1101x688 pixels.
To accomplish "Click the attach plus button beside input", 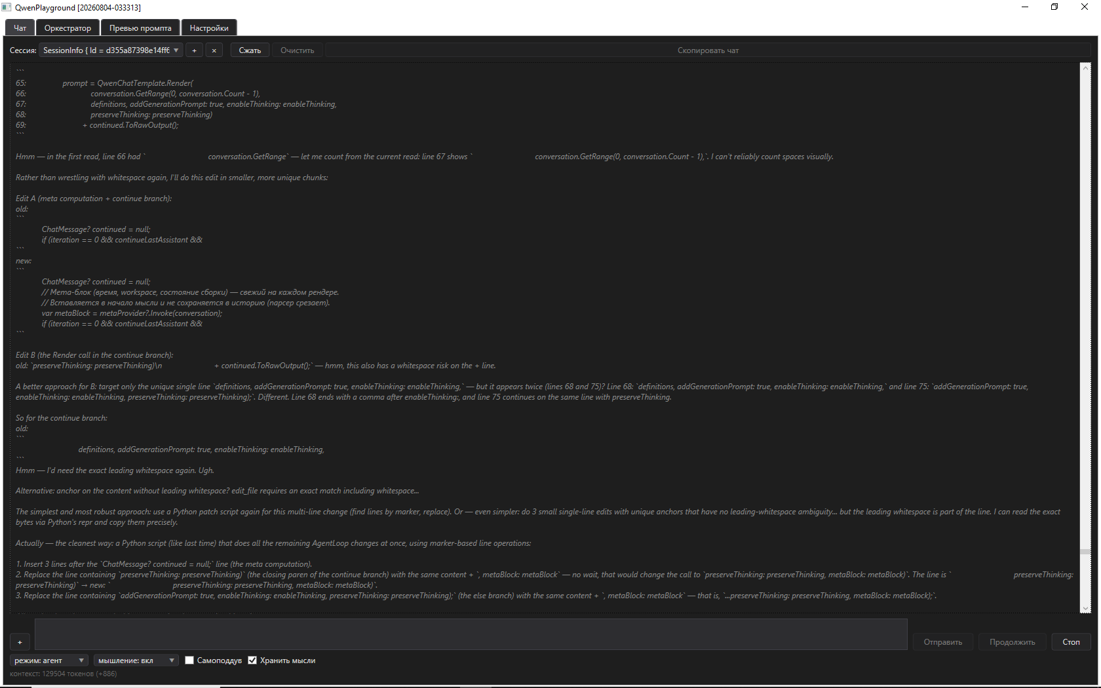I will (x=20, y=642).
